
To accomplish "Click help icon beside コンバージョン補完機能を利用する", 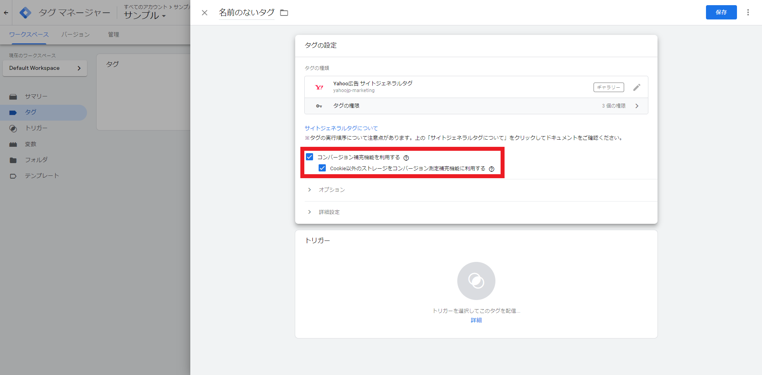I will pyautogui.click(x=406, y=158).
